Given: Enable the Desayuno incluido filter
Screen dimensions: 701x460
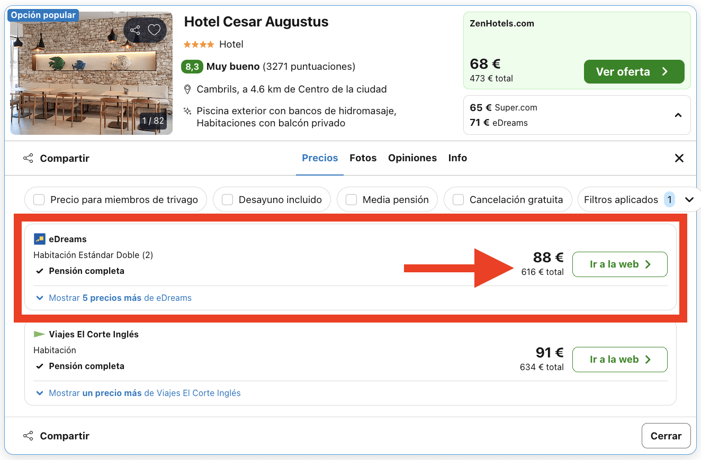Looking at the screenshot, I should click(227, 199).
